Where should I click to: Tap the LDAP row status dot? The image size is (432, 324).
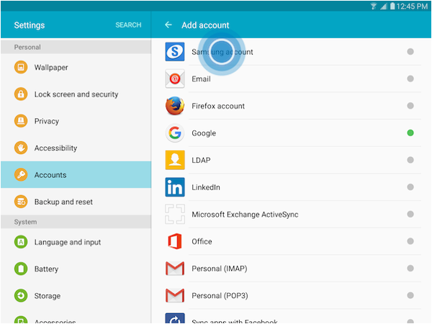click(x=410, y=160)
